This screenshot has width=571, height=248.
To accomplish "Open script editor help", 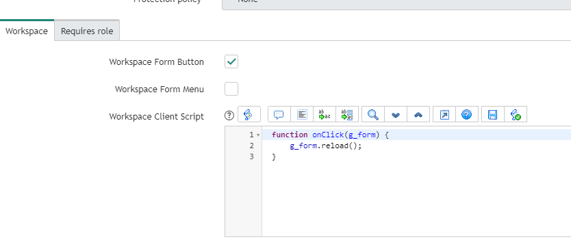I will [x=467, y=115].
